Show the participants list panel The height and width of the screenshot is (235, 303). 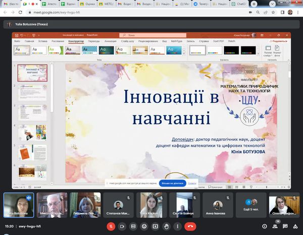pyautogui.click(x=275, y=226)
